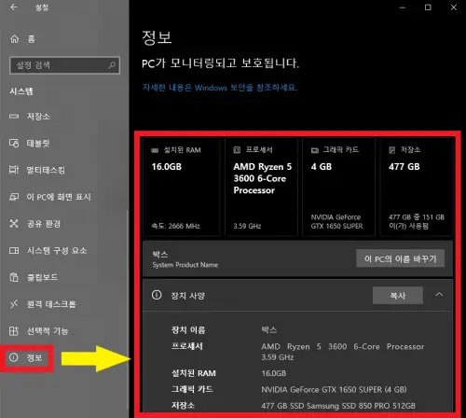Click PC가 모니터링되고 보호됩니다 status text
This screenshot has width=466, height=418.
click(220, 63)
